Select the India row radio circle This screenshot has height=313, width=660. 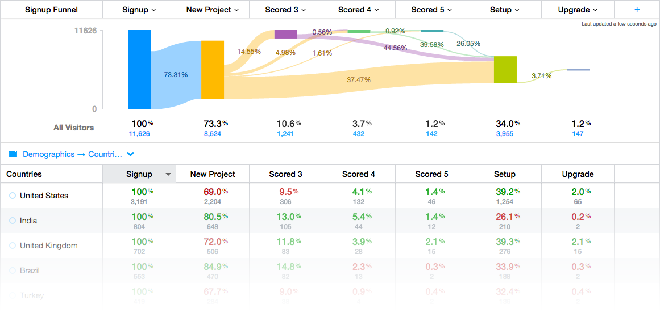[13, 221]
